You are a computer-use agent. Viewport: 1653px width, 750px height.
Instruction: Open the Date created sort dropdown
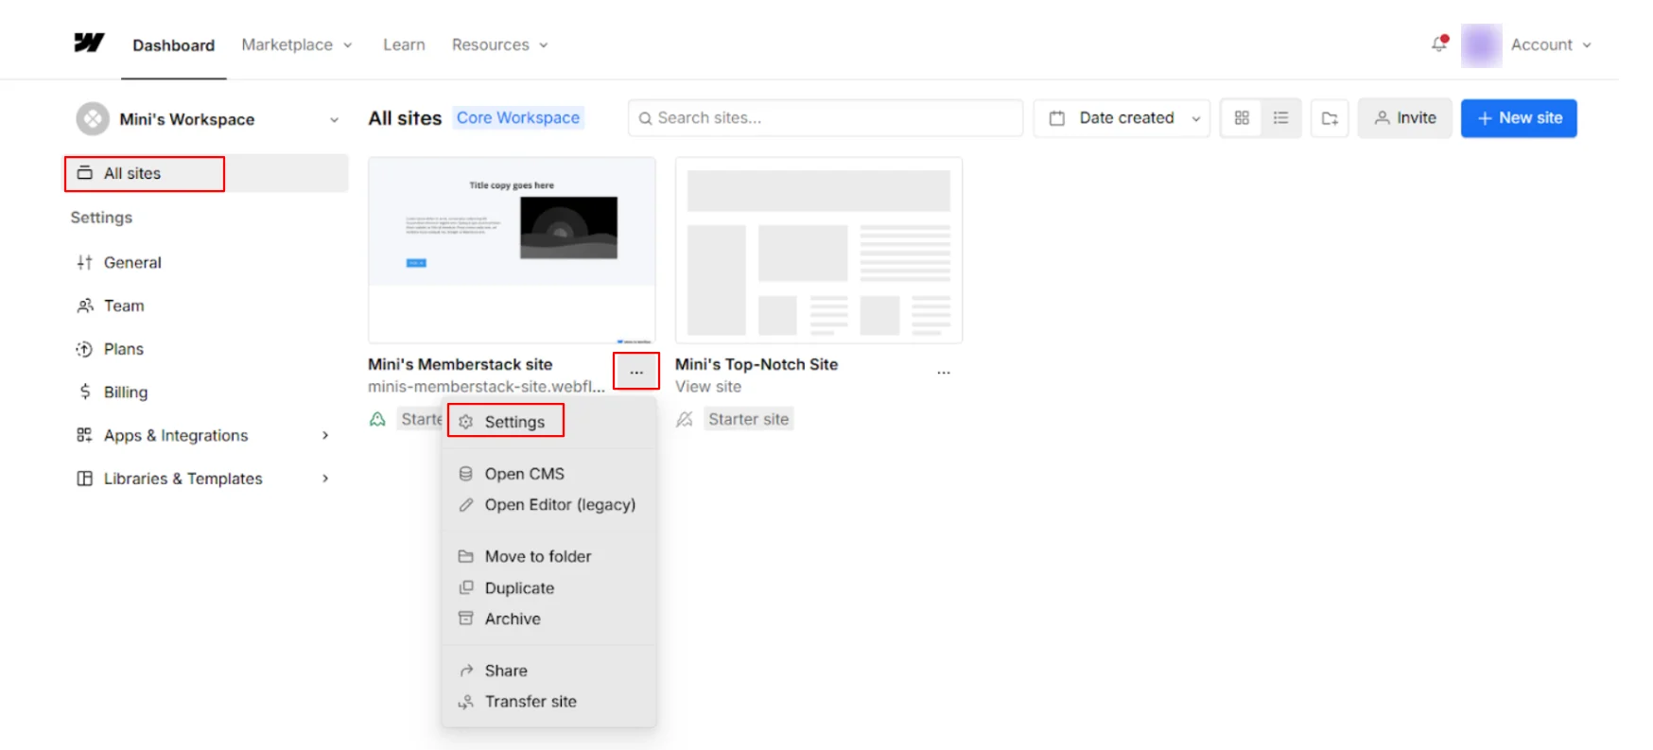(x=1122, y=118)
